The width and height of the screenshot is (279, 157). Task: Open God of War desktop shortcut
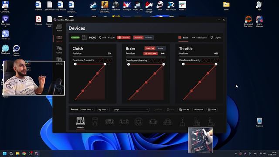(x=116, y=6)
